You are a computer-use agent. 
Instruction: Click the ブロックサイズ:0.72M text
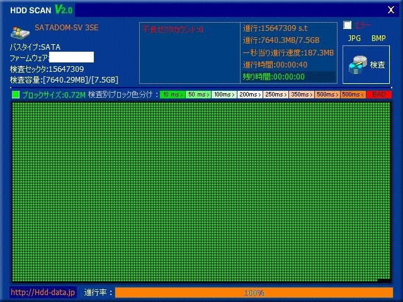tap(54, 95)
